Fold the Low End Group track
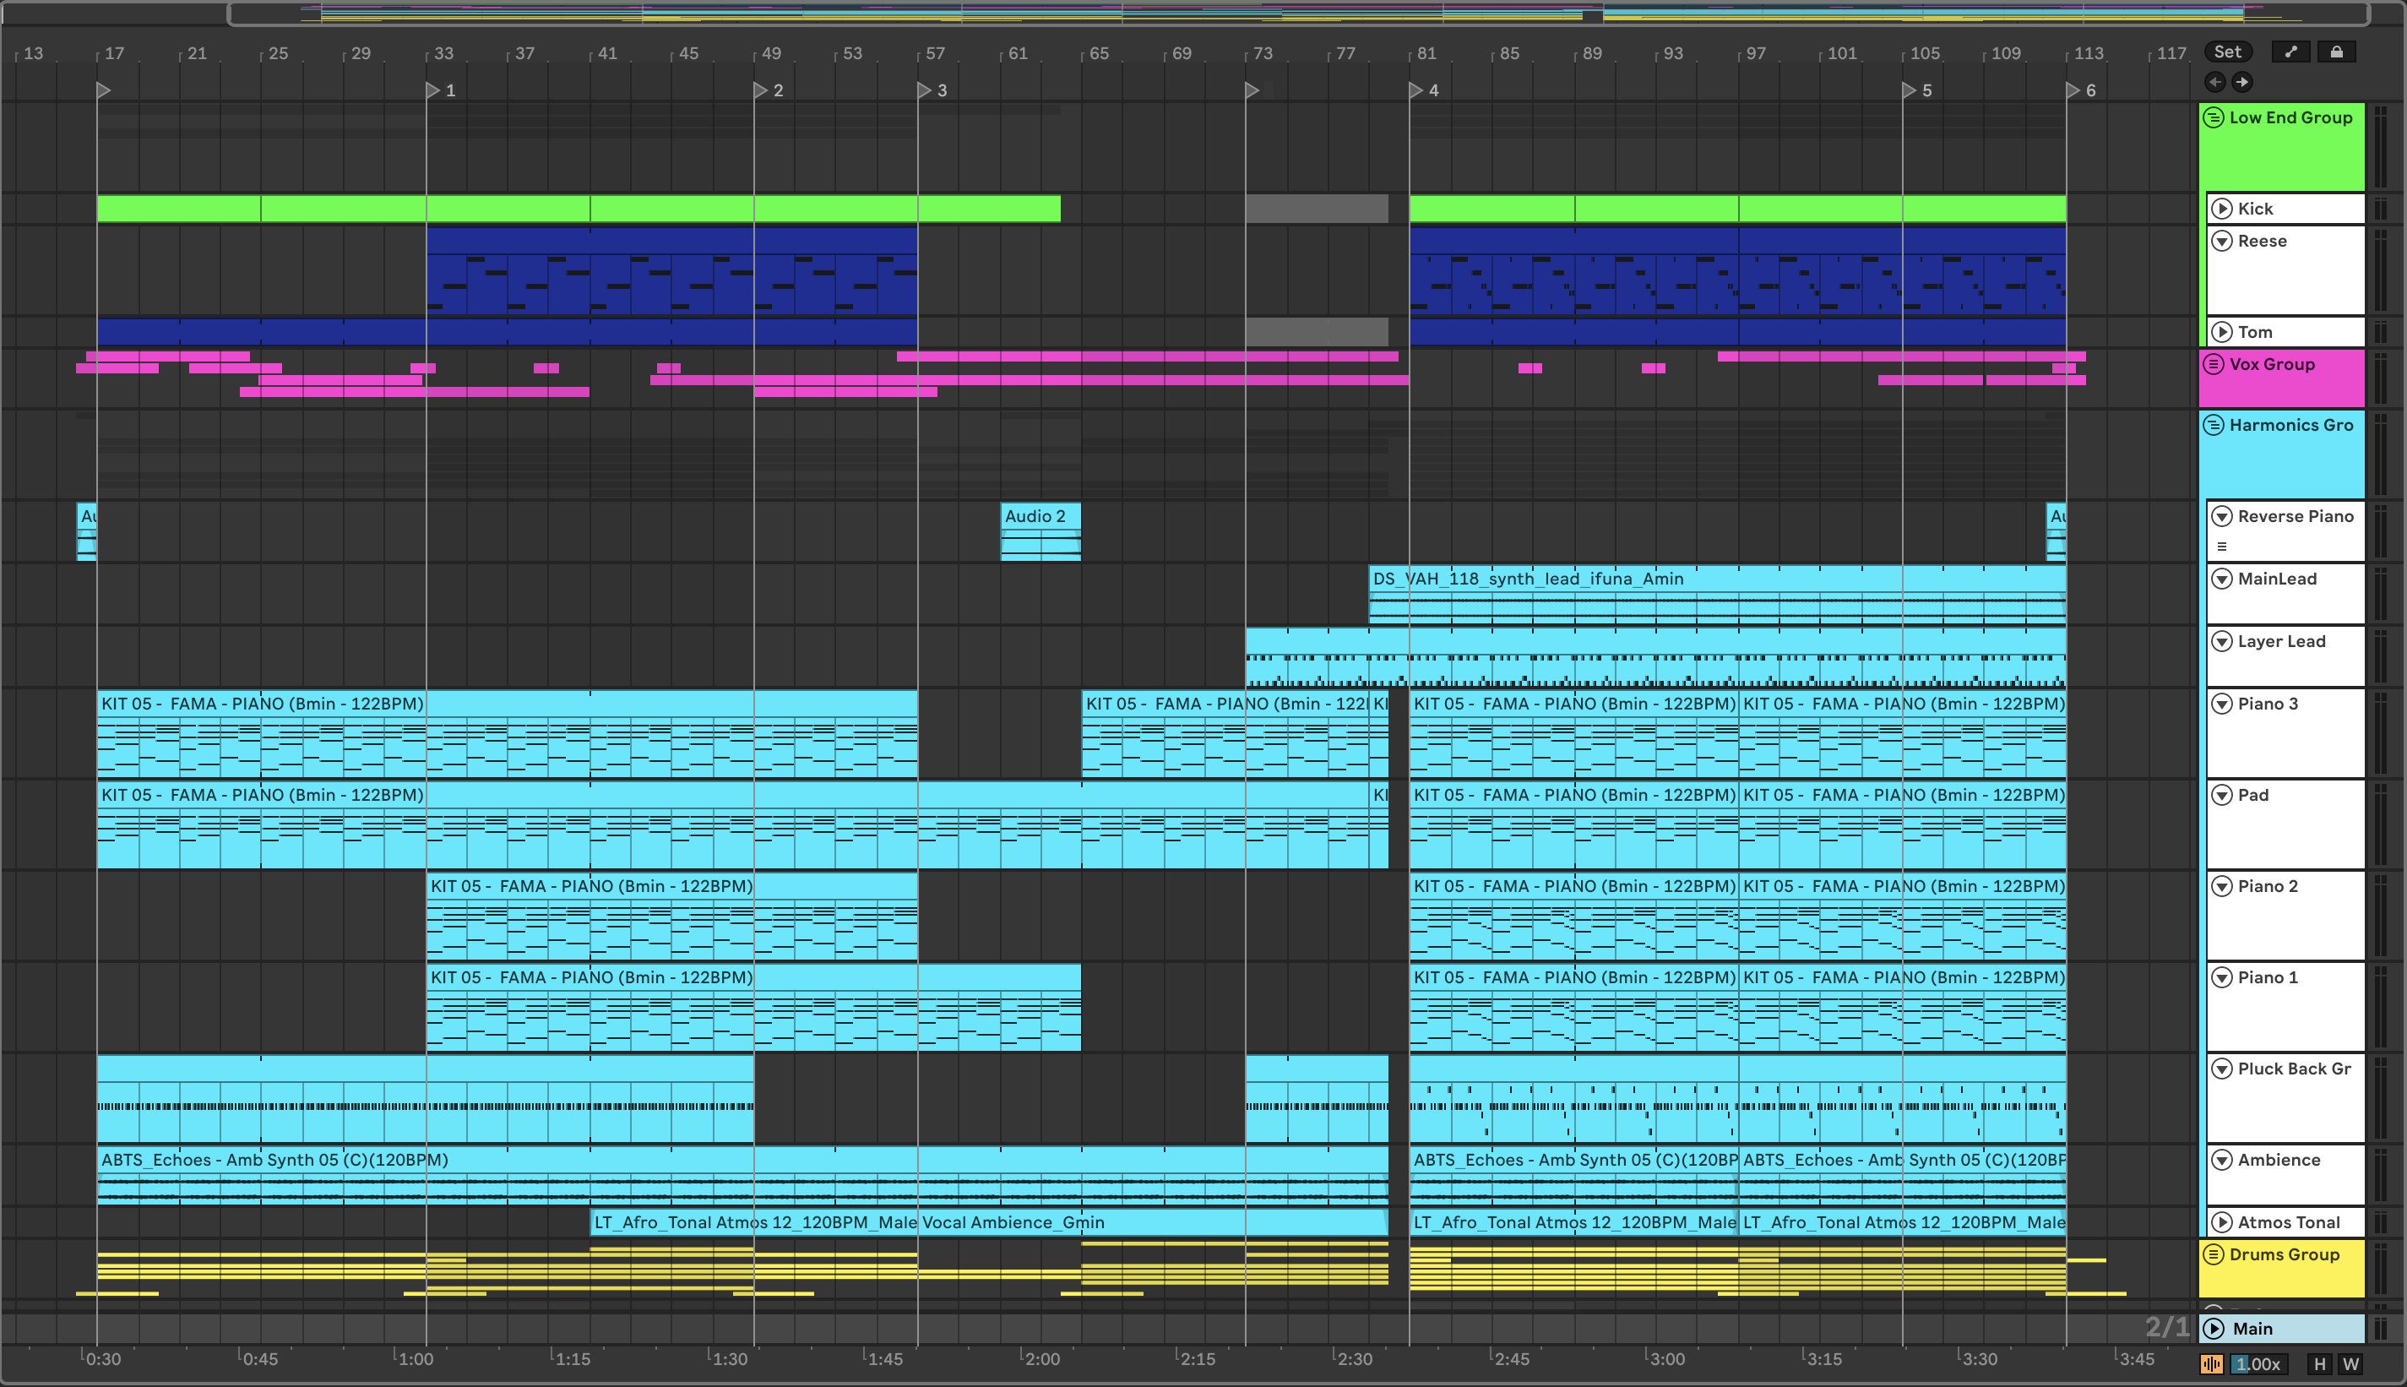 point(2214,118)
